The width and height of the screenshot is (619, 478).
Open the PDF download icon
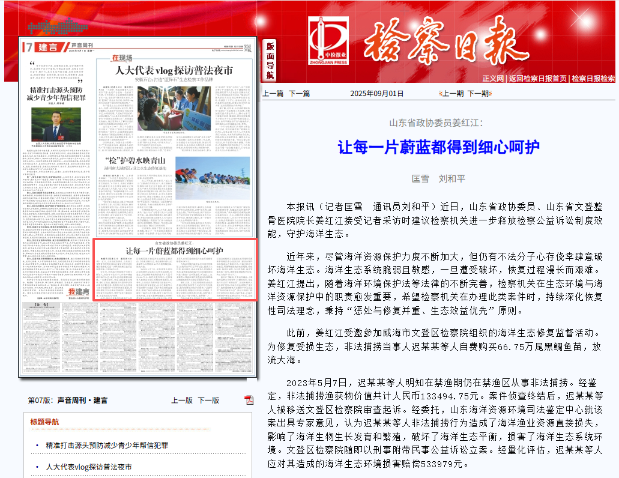point(249,400)
